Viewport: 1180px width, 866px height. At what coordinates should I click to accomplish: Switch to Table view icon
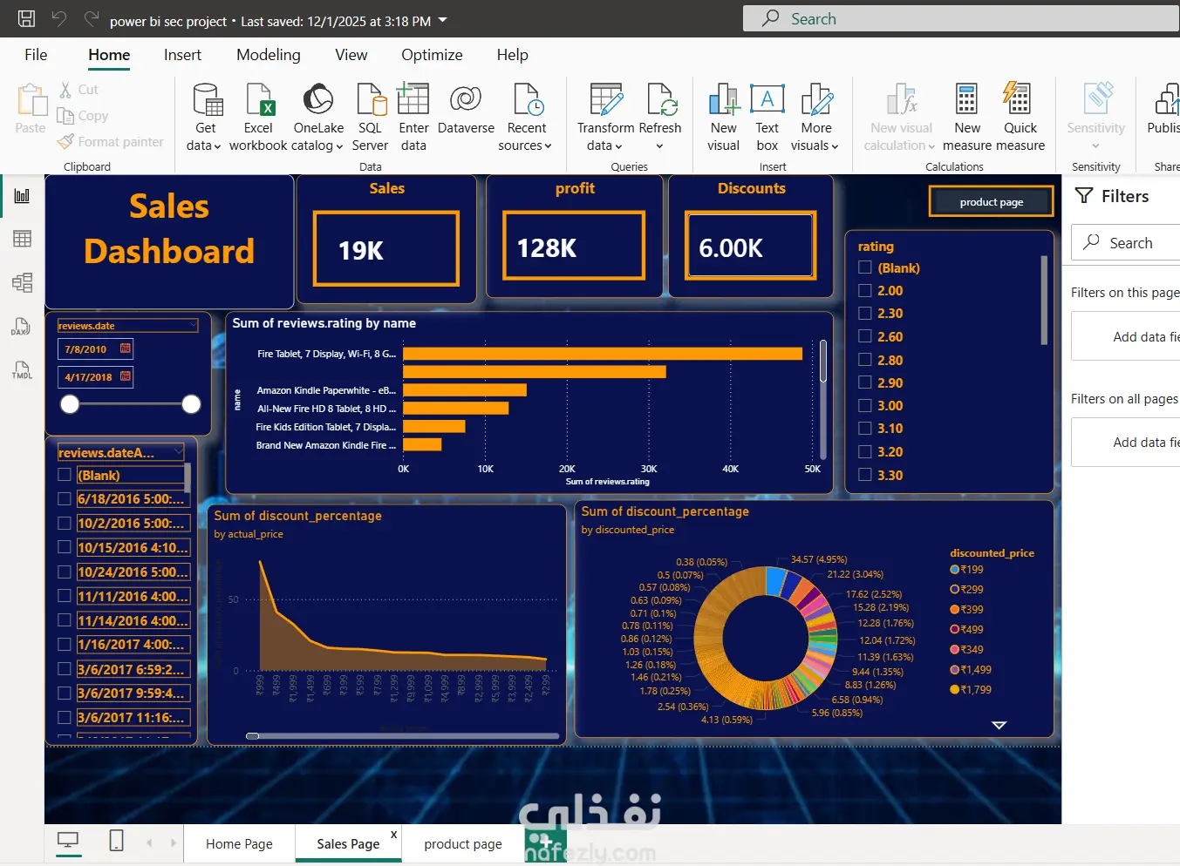22,239
